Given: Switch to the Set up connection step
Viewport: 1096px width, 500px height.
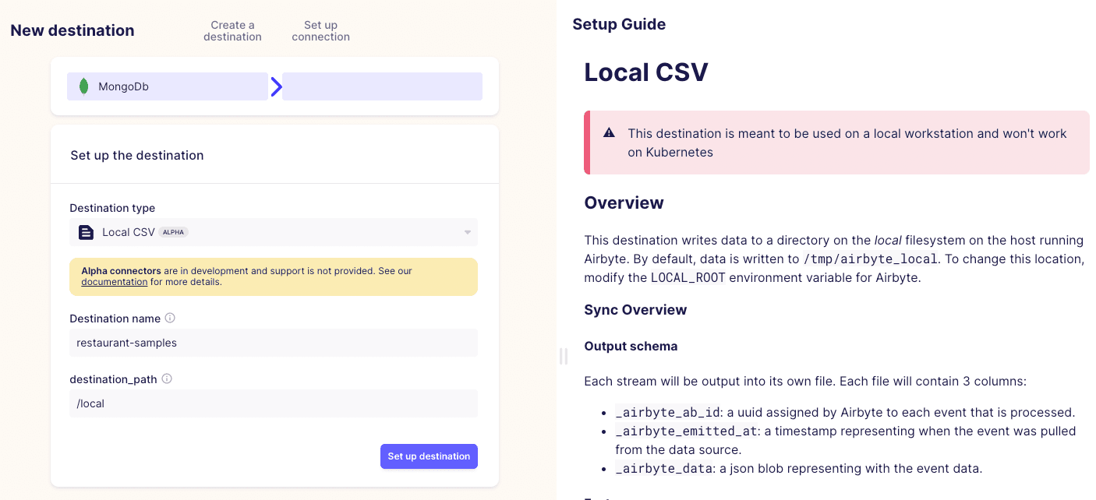Looking at the screenshot, I should [320, 31].
